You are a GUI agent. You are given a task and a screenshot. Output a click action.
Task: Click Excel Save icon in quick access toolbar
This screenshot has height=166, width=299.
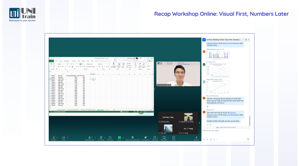coord(51,58)
